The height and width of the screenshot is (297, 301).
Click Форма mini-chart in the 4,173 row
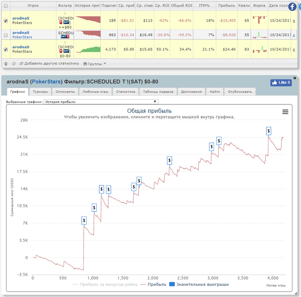pos(259,49)
